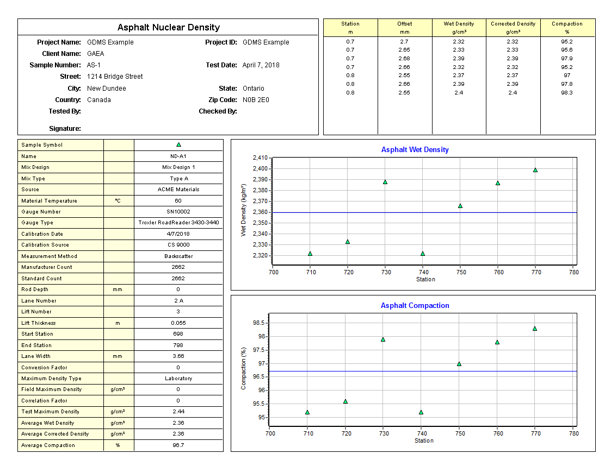Click the Asphalt Wet Density chart title
611x466 pixels.
point(415,150)
